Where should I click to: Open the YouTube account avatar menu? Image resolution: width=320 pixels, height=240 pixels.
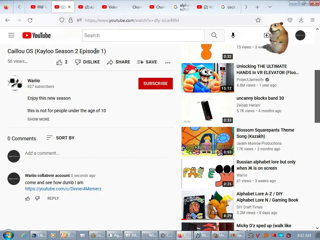pos(300,35)
